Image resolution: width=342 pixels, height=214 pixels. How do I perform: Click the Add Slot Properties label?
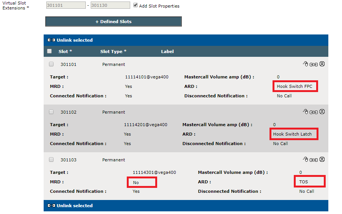[159, 6]
